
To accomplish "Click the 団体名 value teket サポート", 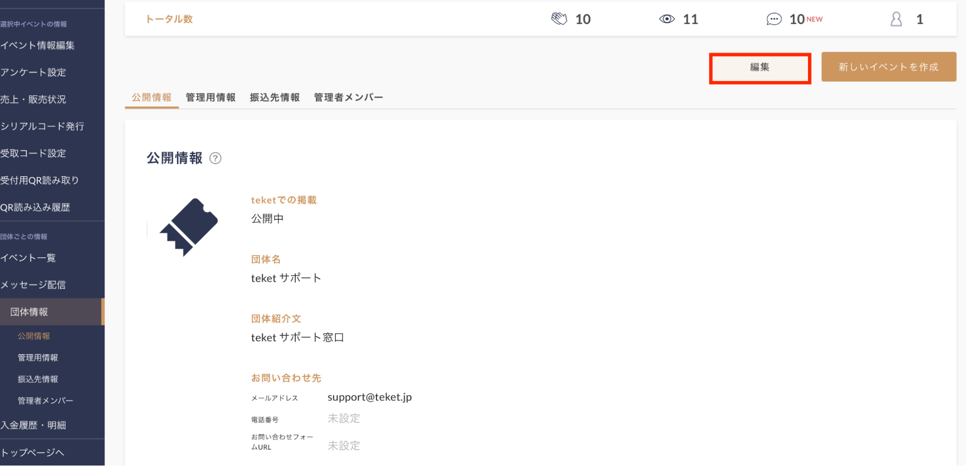I will pyautogui.click(x=286, y=278).
